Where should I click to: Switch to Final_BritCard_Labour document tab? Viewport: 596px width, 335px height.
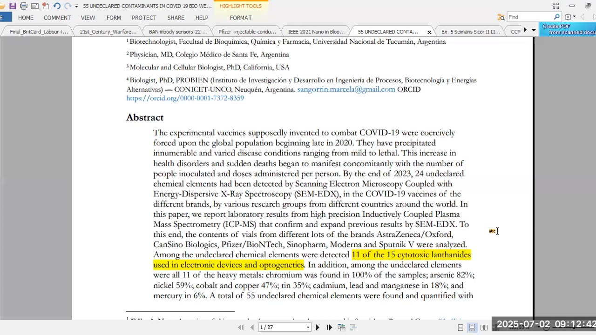(39, 32)
